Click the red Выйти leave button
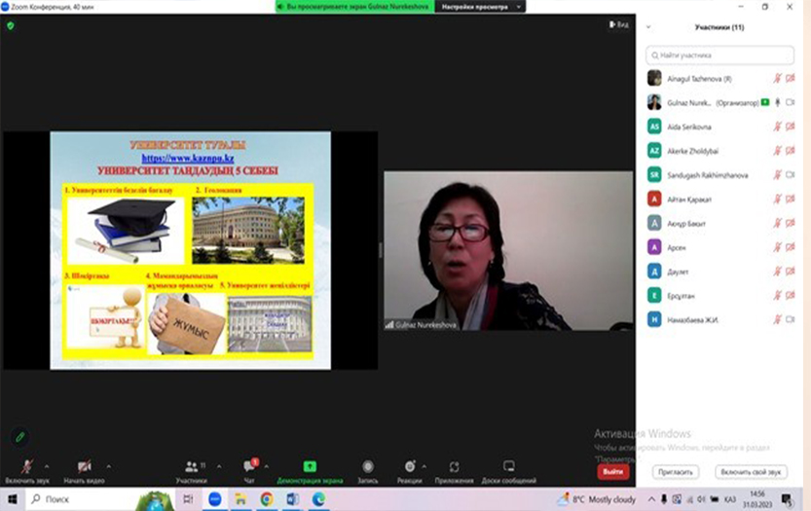This screenshot has height=511, width=811. (612, 471)
